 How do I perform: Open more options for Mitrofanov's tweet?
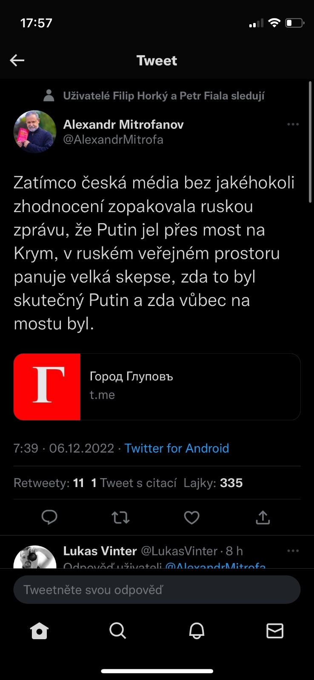coord(293,125)
